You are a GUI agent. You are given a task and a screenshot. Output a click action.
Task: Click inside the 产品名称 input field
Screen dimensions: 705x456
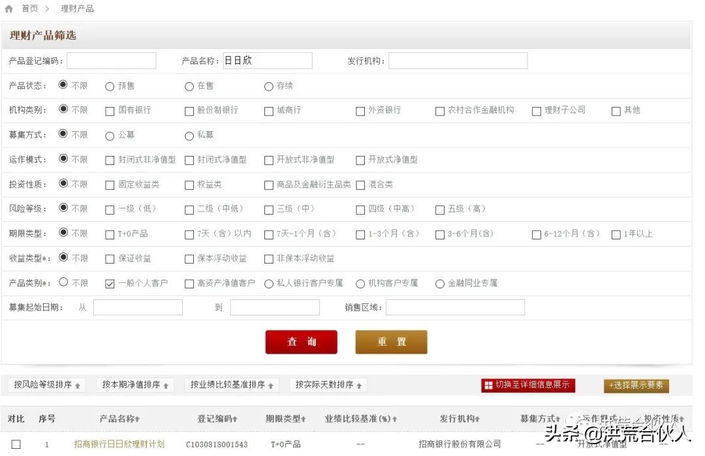coord(268,60)
